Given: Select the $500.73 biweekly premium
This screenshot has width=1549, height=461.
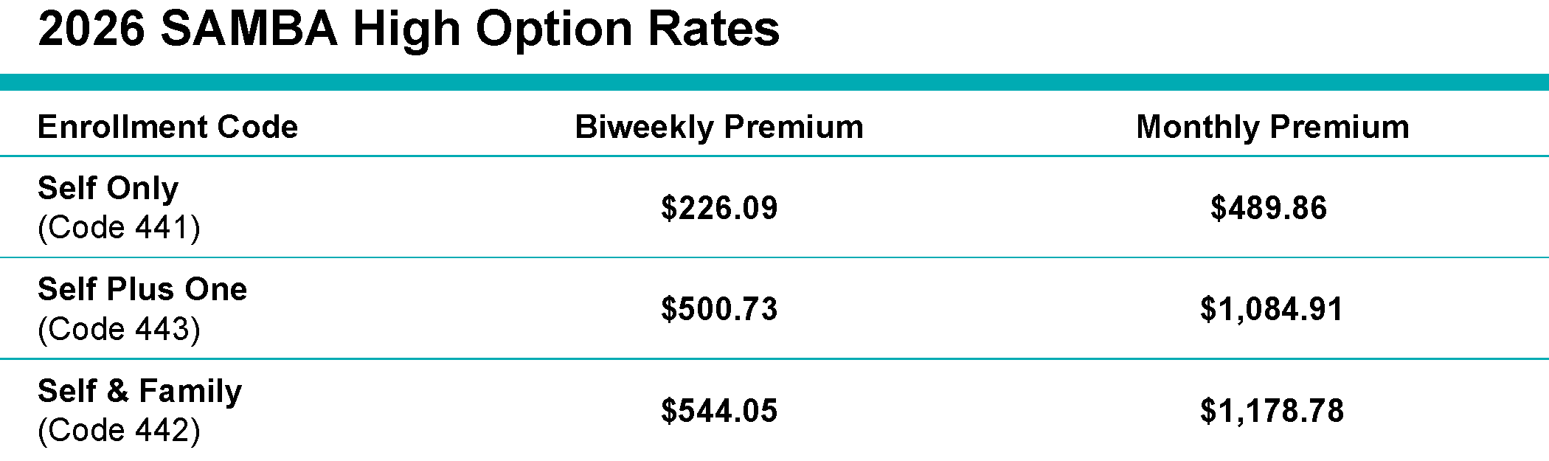Looking at the screenshot, I should pos(719,309).
